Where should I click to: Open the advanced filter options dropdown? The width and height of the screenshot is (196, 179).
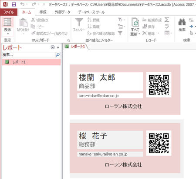(122, 26)
